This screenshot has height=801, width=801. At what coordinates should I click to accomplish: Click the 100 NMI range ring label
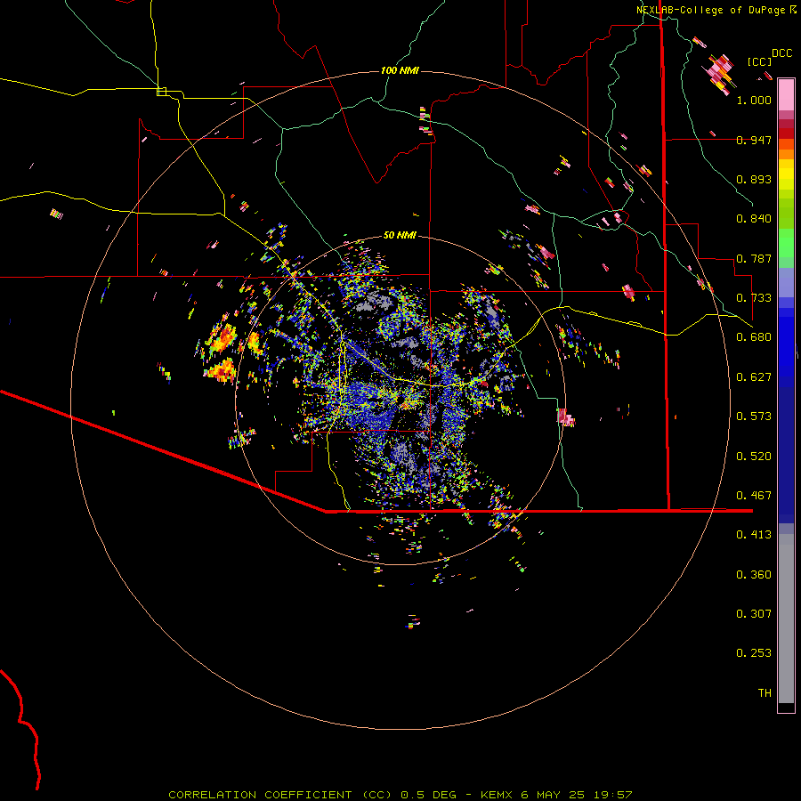point(400,70)
